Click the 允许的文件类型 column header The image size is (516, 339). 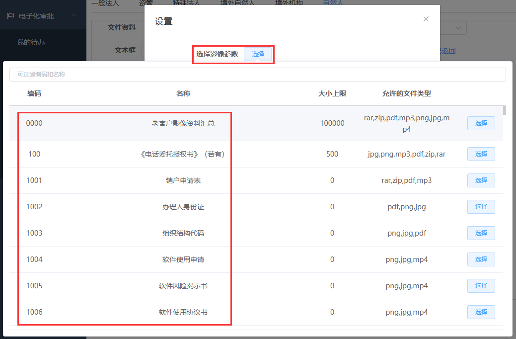(x=406, y=93)
